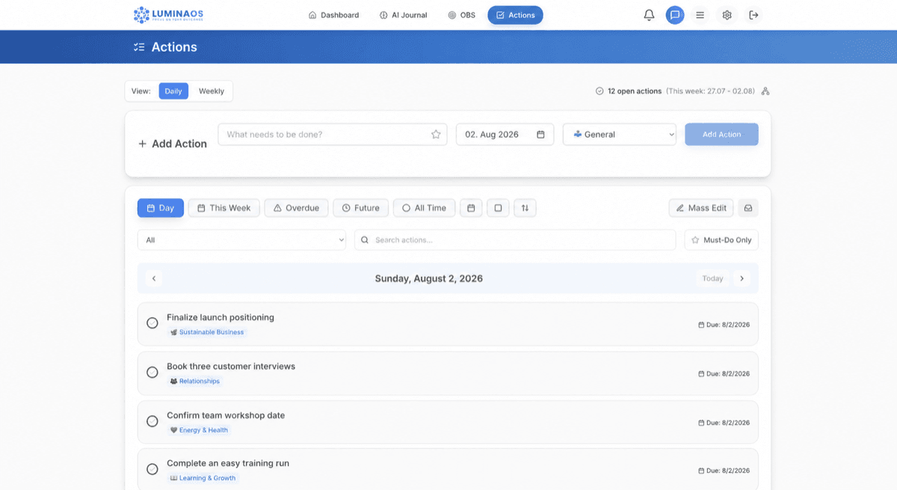897x490 pixels.
Task: Click the "Sunday, August 2, 2026" heading
Action: pos(428,278)
